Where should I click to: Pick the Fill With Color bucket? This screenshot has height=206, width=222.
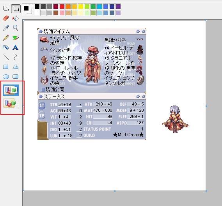click(x=16, y=18)
